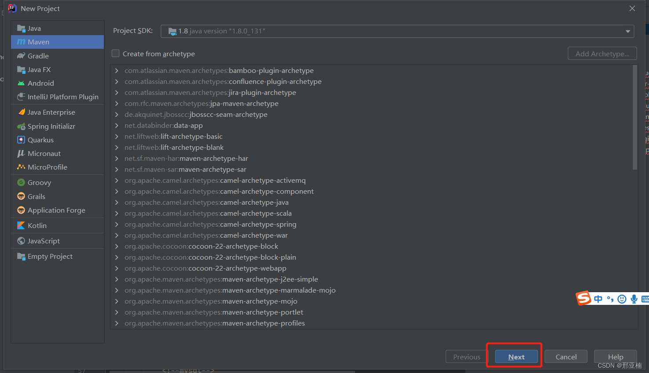Expand cocoon-22-archetype-block-plain entry
This screenshot has width=649, height=373.
point(117,257)
